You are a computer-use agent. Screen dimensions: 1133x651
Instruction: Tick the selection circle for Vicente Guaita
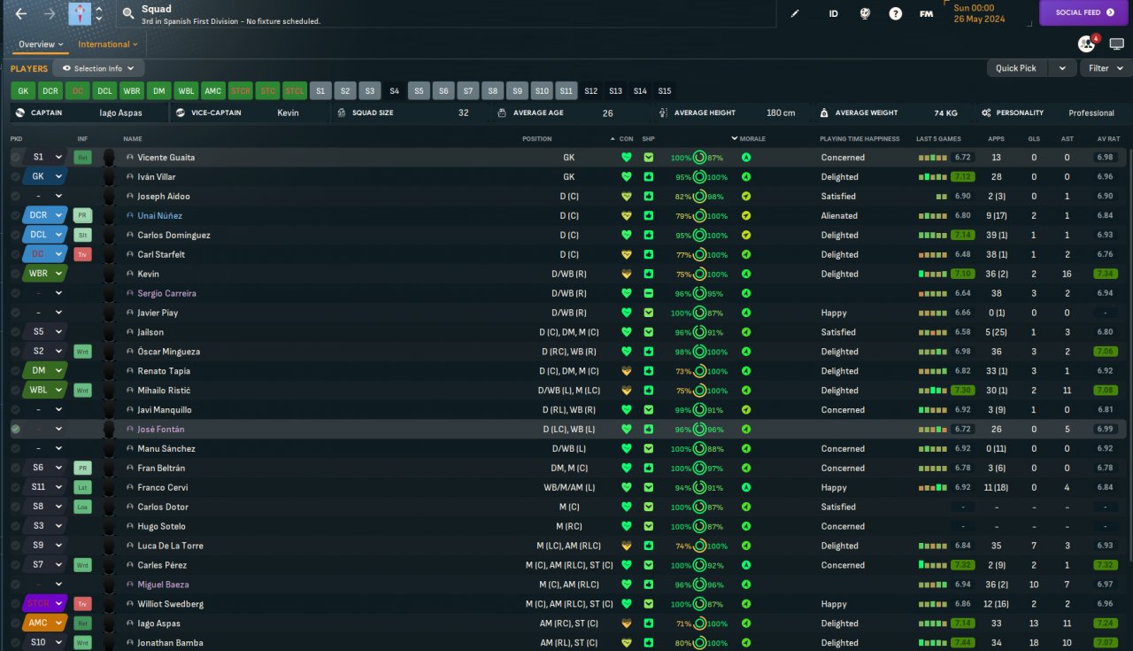click(x=15, y=158)
